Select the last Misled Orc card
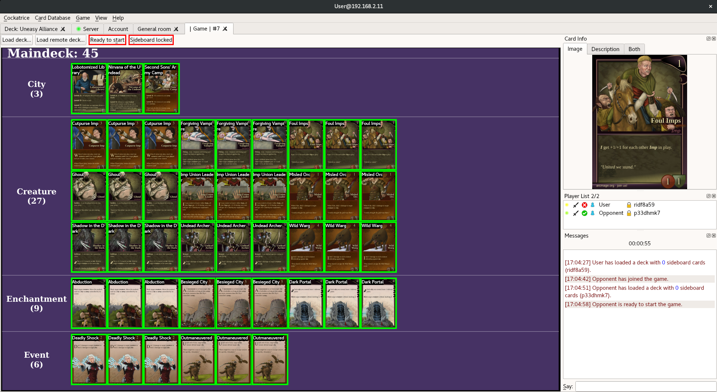The height and width of the screenshot is (392, 717). [x=378, y=196]
